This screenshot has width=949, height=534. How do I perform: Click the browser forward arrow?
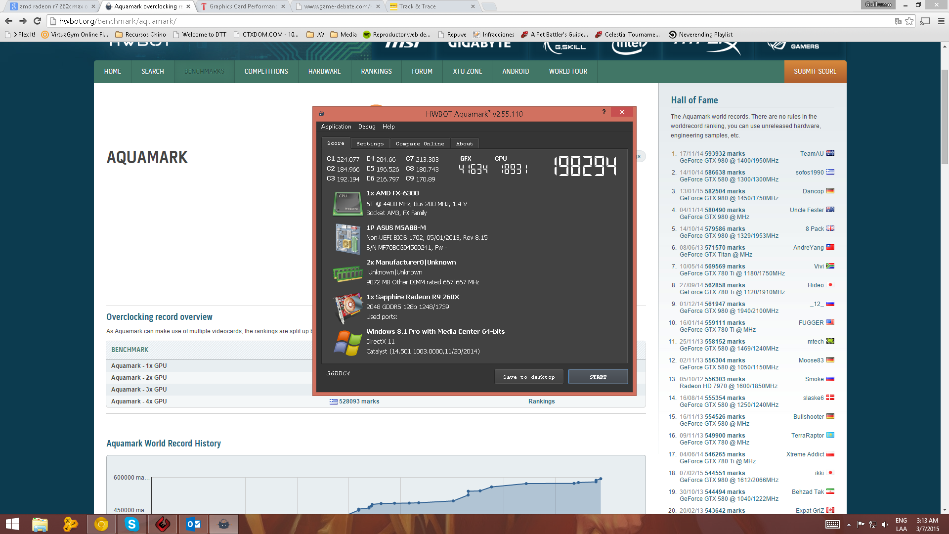[23, 21]
